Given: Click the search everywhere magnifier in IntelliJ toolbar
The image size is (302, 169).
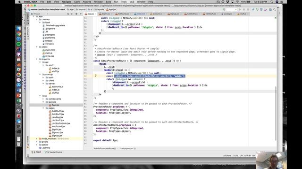Looking at the screenshot, I should click(275, 9).
